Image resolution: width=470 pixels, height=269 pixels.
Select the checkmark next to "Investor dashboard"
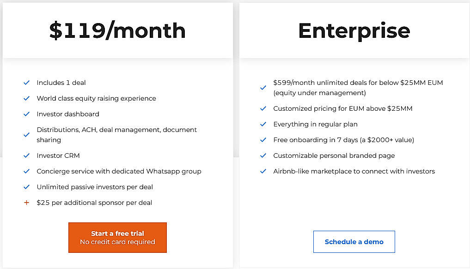tap(27, 114)
